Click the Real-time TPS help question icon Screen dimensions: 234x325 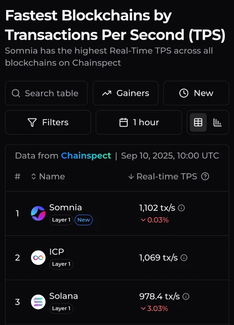click(205, 176)
